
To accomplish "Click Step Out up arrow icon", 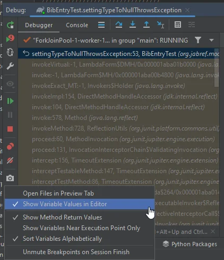I will pyautogui.click(x=147, y=25).
